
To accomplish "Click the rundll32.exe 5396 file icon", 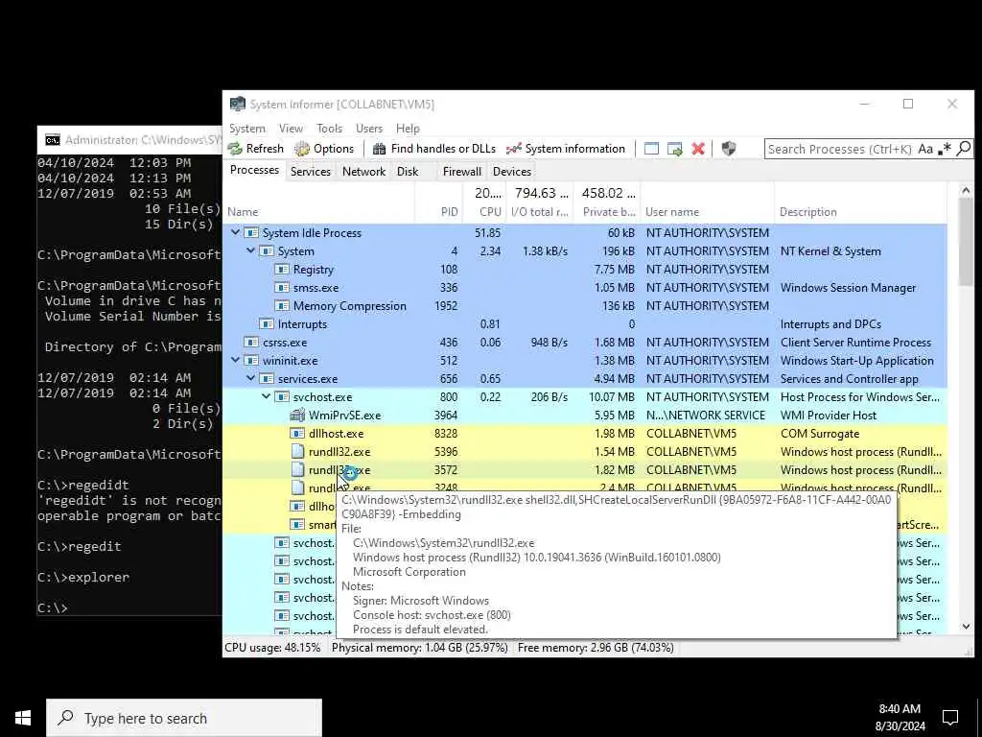I will coord(297,451).
